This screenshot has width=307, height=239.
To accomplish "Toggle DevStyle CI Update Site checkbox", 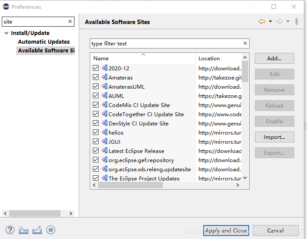I will point(95,123).
